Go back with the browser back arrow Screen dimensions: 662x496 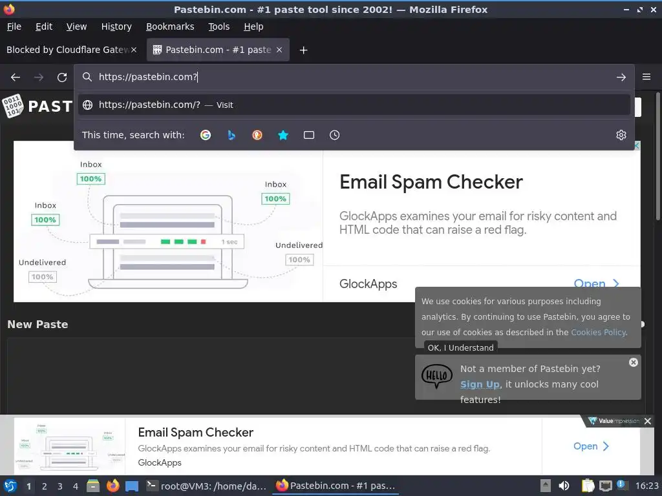coord(16,77)
